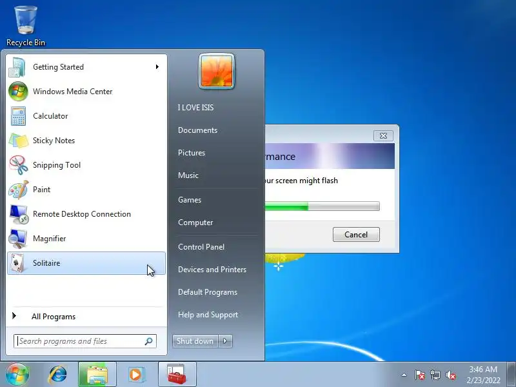The width and height of the screenshot is (516, 387).
Task: Click the Shut down button
Action: pyautogui.click(x=195, y=341)
